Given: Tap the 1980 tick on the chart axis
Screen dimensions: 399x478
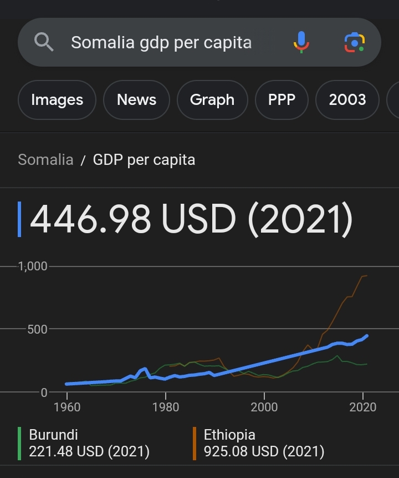Looking at the screenshot, I should click(x=166, y=407).
